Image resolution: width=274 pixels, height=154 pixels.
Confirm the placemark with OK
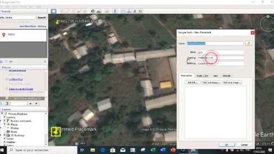click(226, 145)
